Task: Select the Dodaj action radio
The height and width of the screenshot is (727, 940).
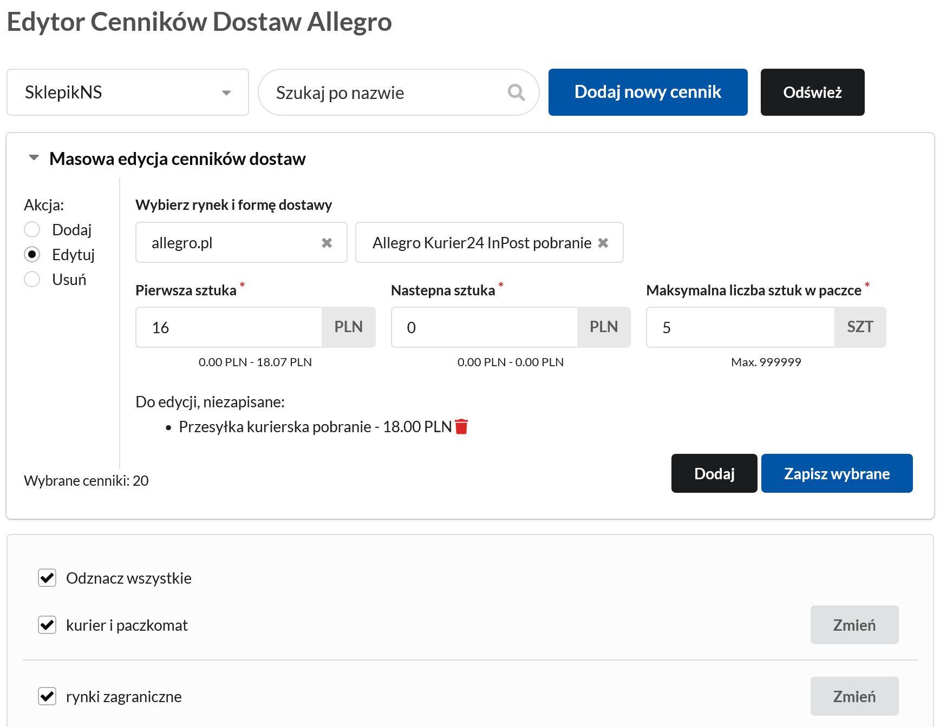Action: (32, 229)
